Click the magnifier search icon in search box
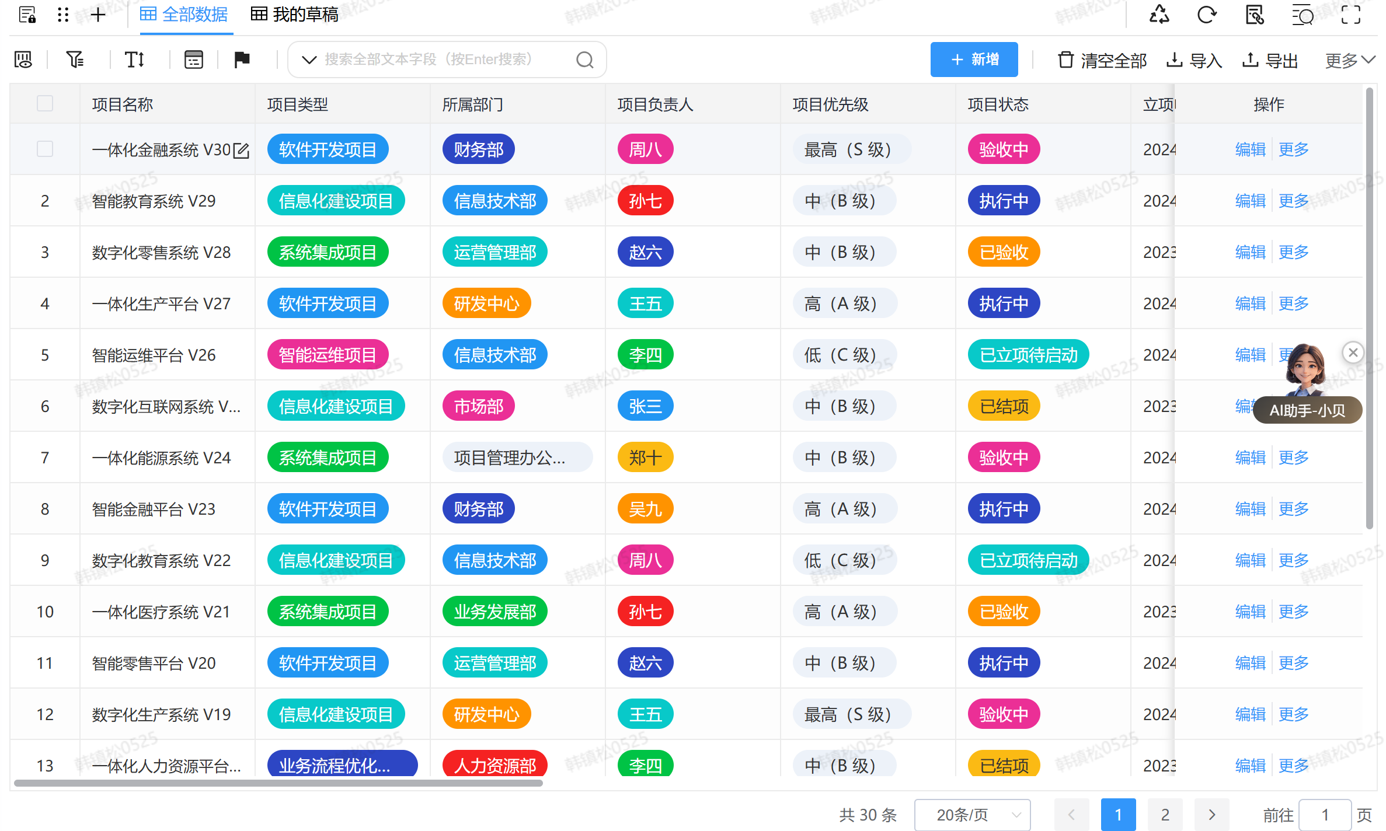This screenshot has height=831, width=1386. coord(585,60)
